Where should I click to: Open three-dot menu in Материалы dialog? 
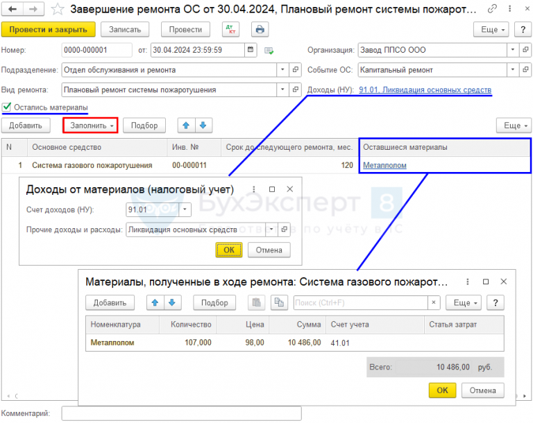coord(468,282)
